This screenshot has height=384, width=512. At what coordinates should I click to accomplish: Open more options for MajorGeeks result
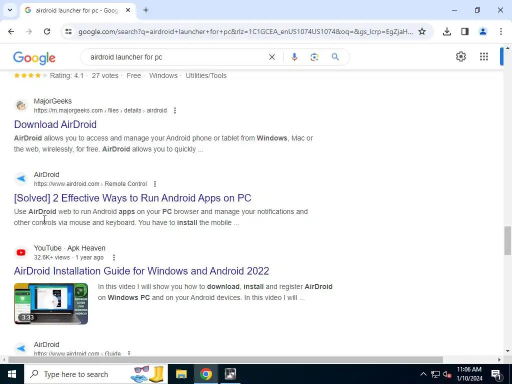(x=175, y=110)
